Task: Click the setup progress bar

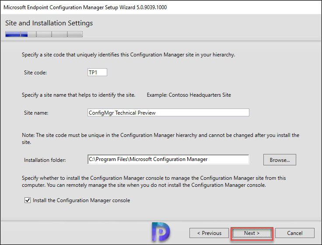Action: click(x=44, y=34)
